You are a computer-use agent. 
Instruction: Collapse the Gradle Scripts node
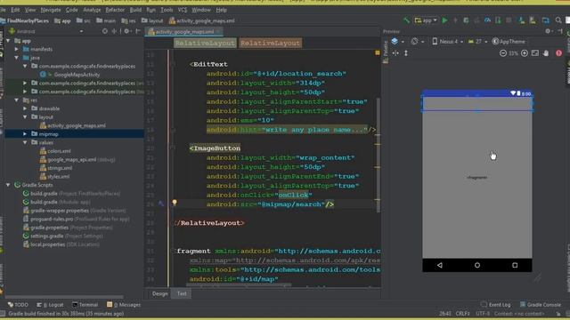point(8,185)
